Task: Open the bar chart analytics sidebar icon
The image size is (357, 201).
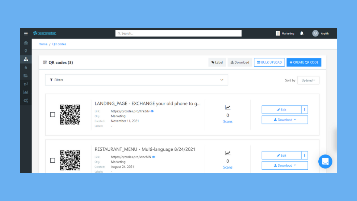Action: pyautogui.click(x=26, y=92)
